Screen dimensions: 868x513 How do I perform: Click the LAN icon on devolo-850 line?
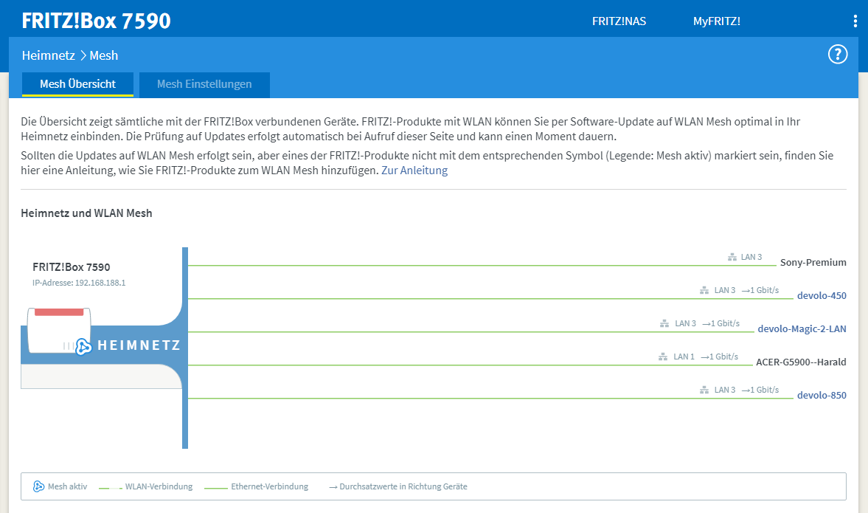(705, 390)
